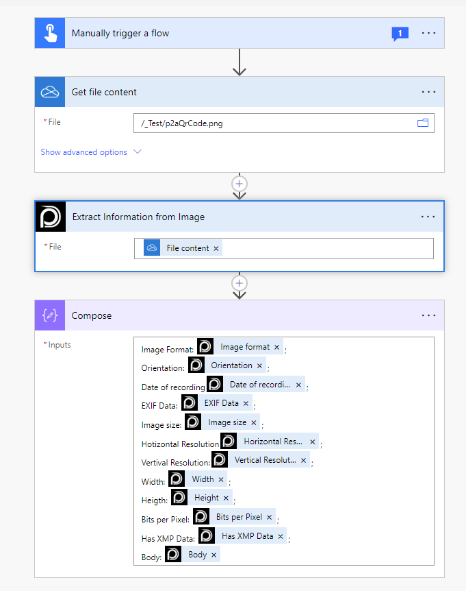This screenshot has width=466, height=591.
Task: Open the comment bubble on trigger step
Action: pos(400,34)
